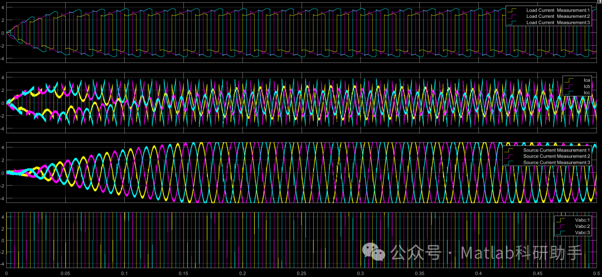Click the 0.05 time axis tick label
Image resolution: width=602 pixels, height=277 pixels.
[65, 273]
